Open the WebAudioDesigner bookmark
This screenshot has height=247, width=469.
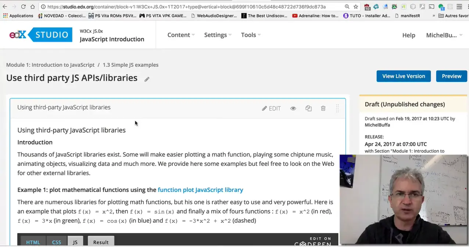(214, 16)
